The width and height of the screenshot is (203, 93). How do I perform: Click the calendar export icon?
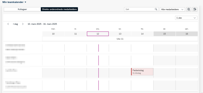tap(195, 9)
